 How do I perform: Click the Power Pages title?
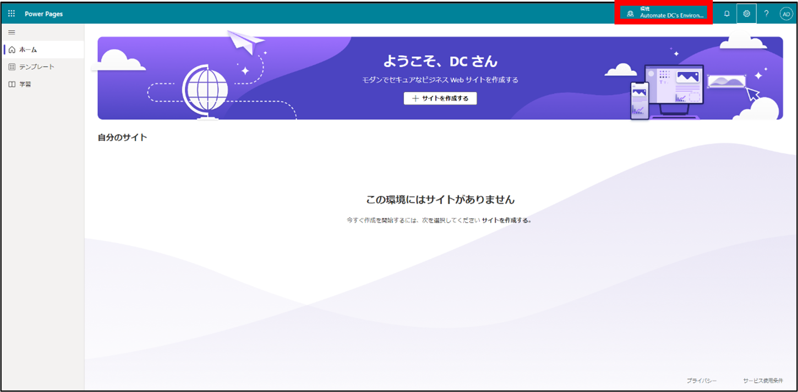pyautogui.click(x=44, y=14)
